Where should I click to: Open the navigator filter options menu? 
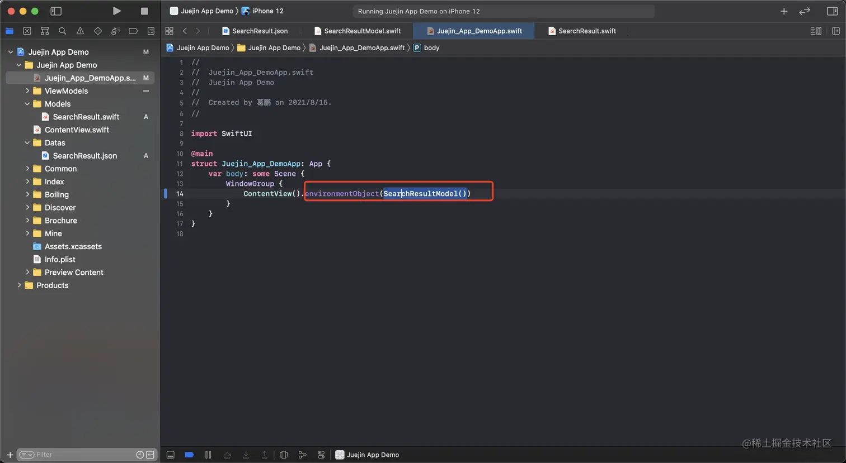click(x=27, y=455)
